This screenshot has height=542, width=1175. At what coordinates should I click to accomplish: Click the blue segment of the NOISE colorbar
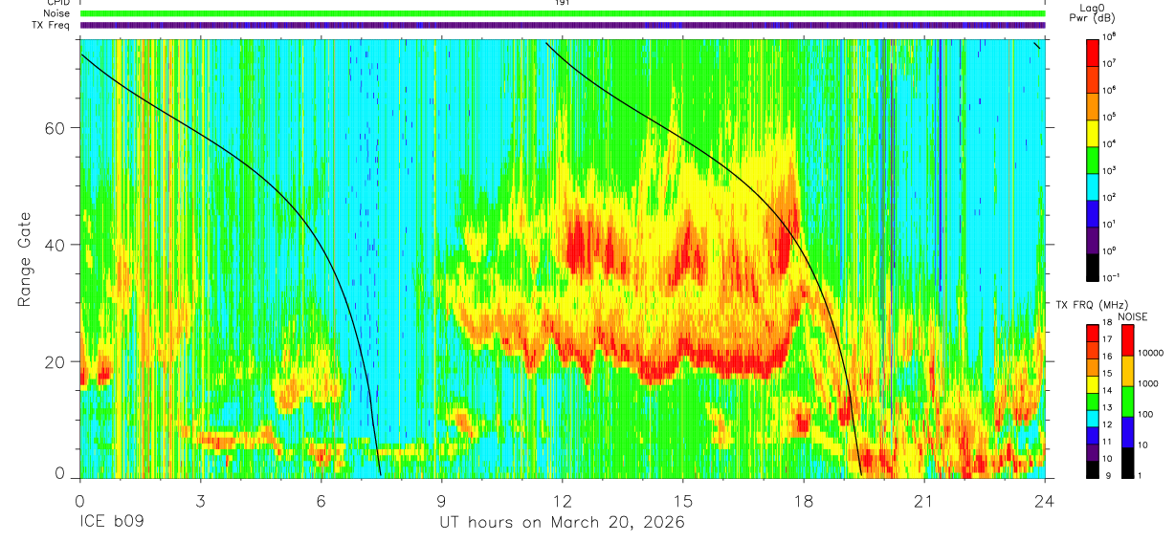point(1128,432)
